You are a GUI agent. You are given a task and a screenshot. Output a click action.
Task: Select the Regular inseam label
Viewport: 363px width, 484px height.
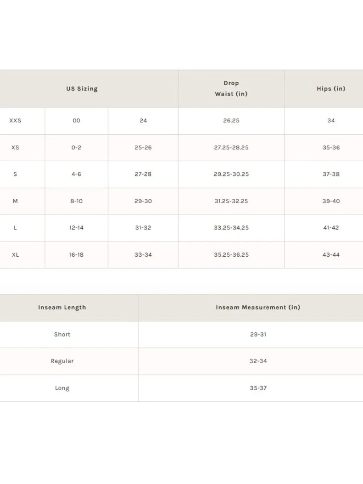point(62,361)
